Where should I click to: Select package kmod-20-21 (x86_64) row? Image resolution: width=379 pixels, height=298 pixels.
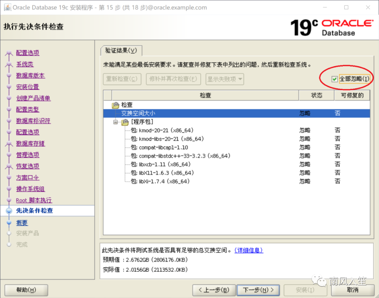point(237,130)
